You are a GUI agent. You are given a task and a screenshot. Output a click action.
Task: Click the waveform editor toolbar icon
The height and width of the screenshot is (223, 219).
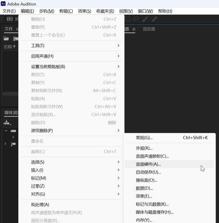10,19
